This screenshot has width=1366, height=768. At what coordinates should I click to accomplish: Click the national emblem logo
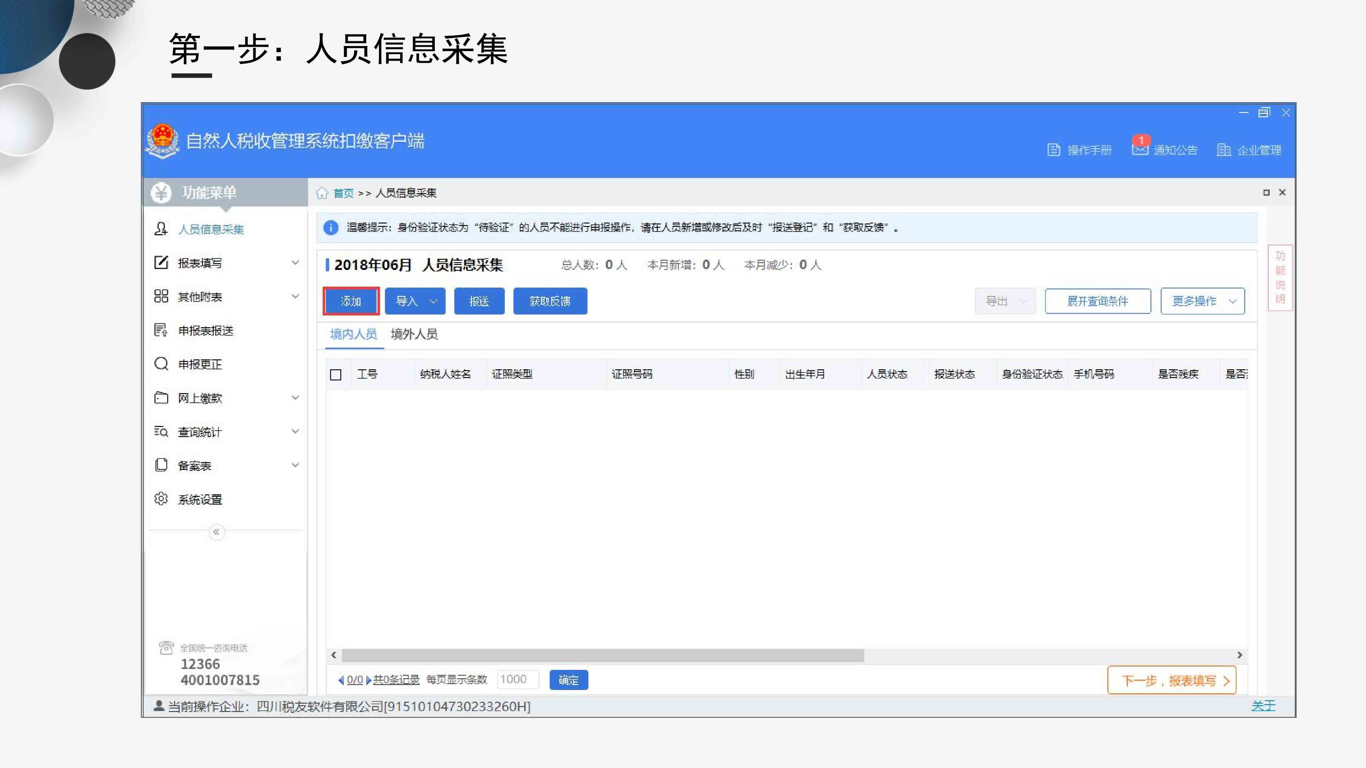(x=162, y=141)
